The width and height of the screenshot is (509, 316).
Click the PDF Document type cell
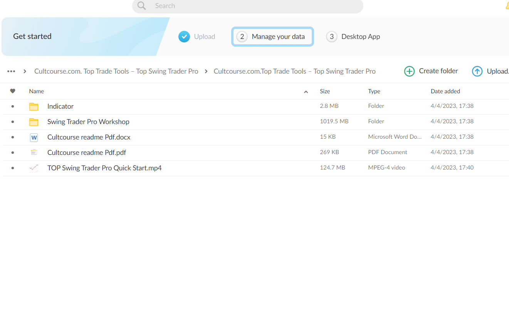click(x=388, y=152)
